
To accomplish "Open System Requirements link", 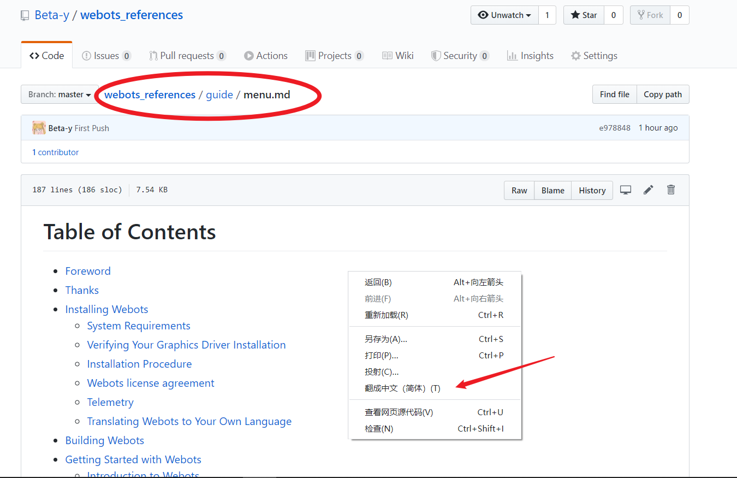I will pyautogui.click(x=139, y=326).
